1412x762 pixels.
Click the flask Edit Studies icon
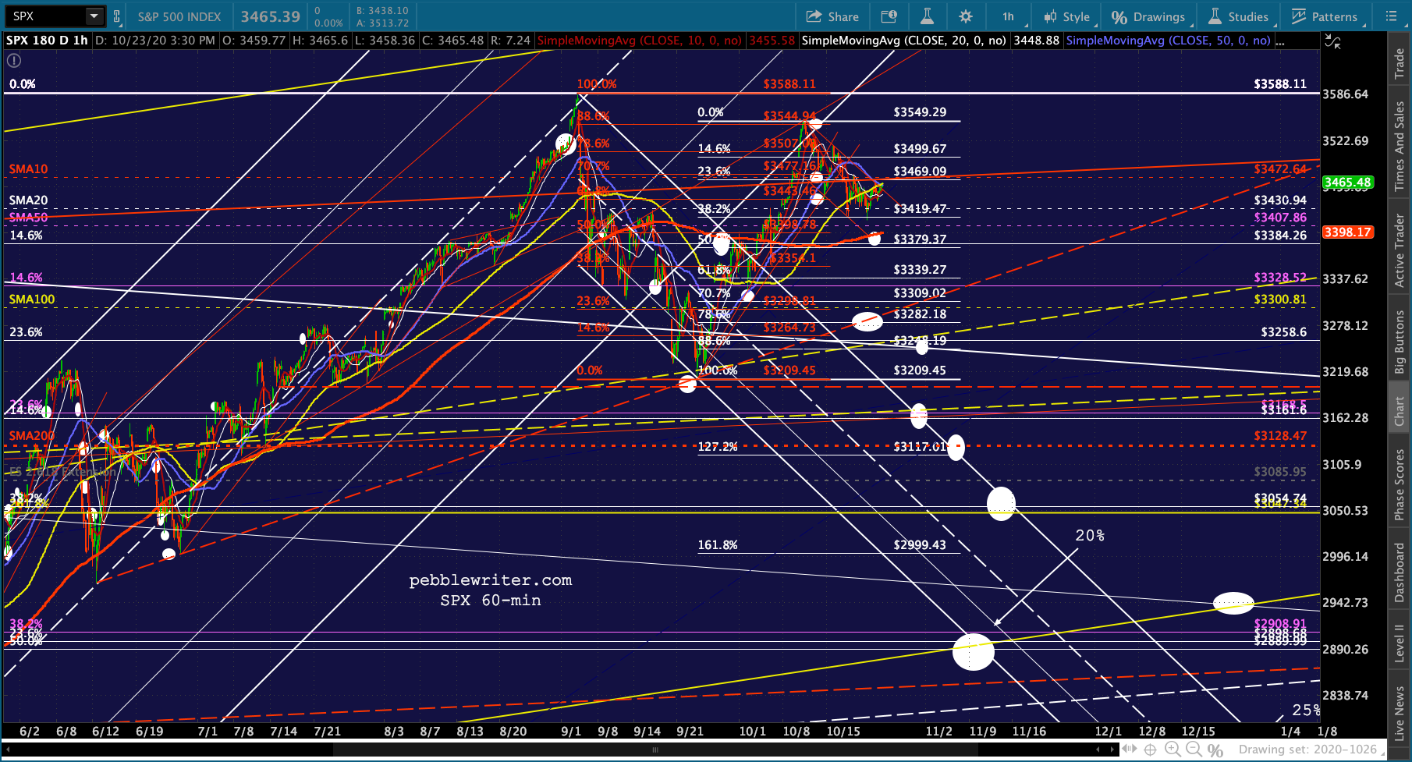(x=927, y=16)
